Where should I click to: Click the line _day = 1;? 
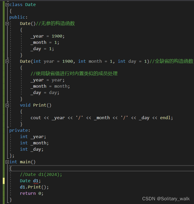pyautogui.click(x=42, y=49)
